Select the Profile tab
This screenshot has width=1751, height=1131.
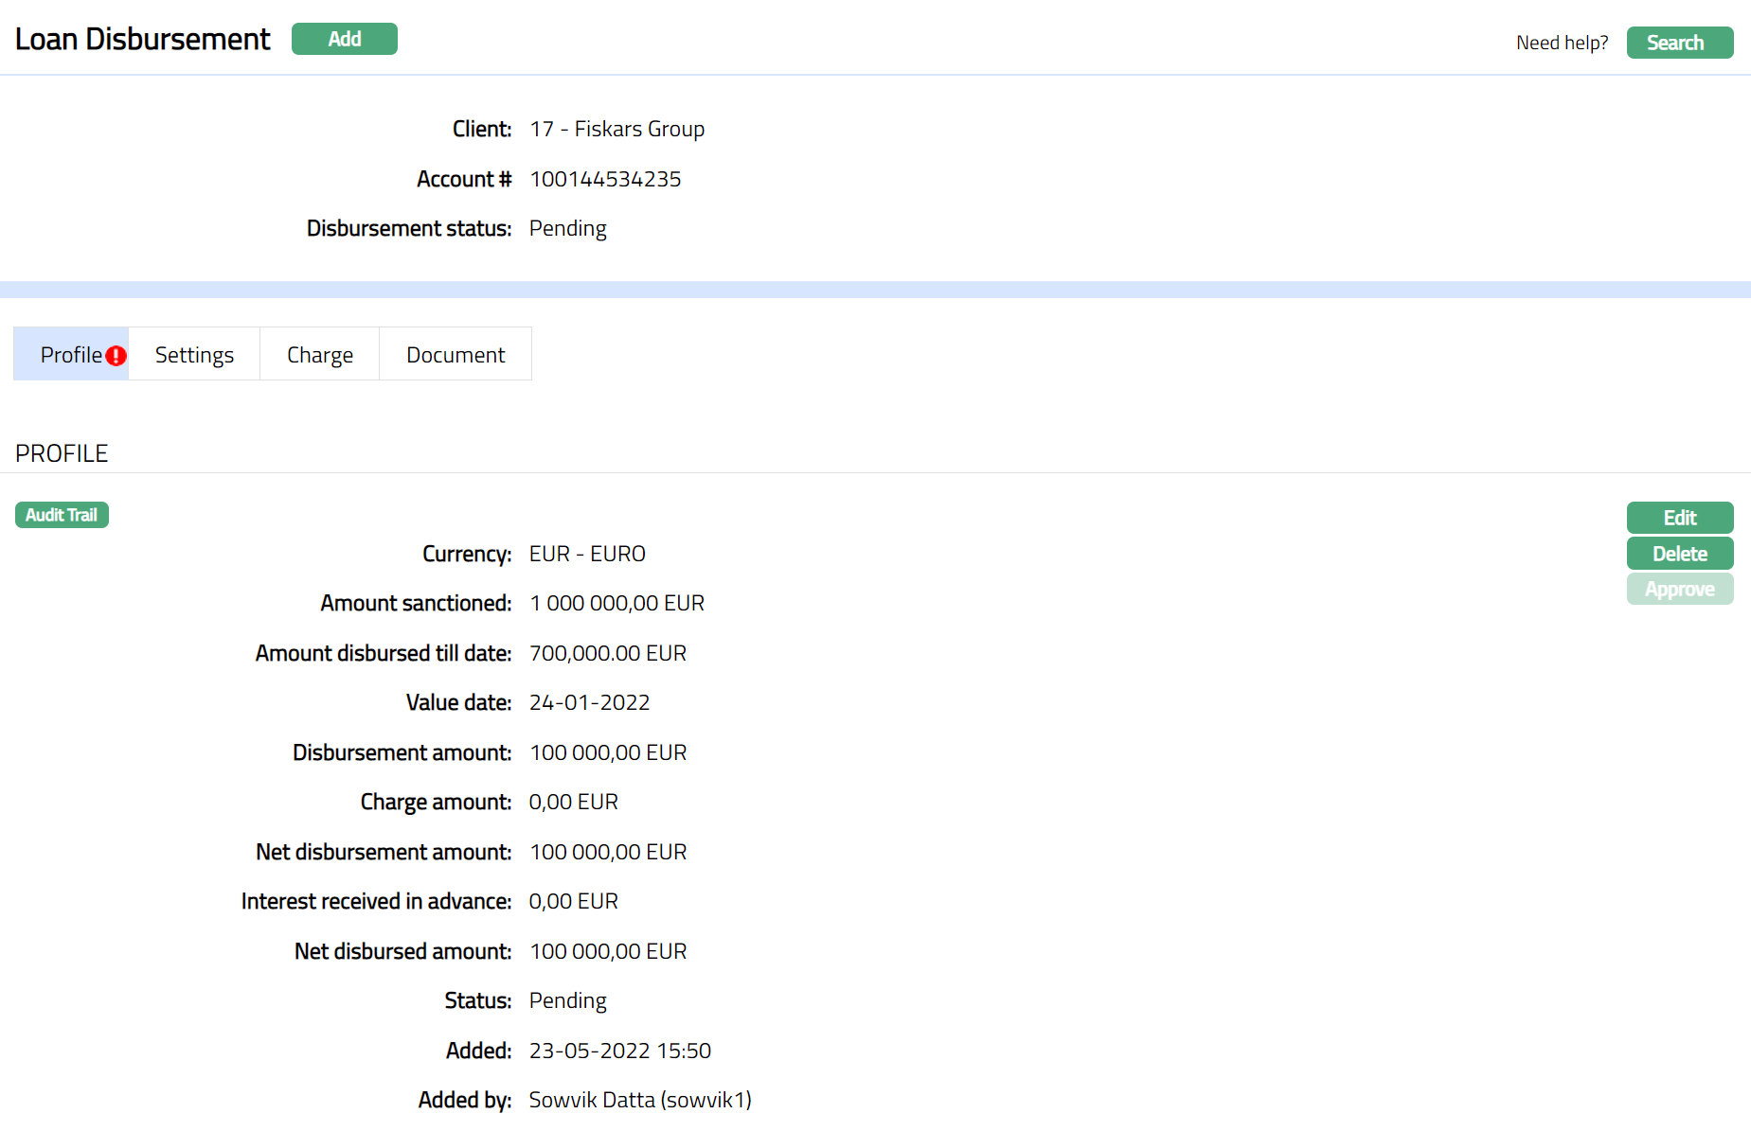[70, 355]
